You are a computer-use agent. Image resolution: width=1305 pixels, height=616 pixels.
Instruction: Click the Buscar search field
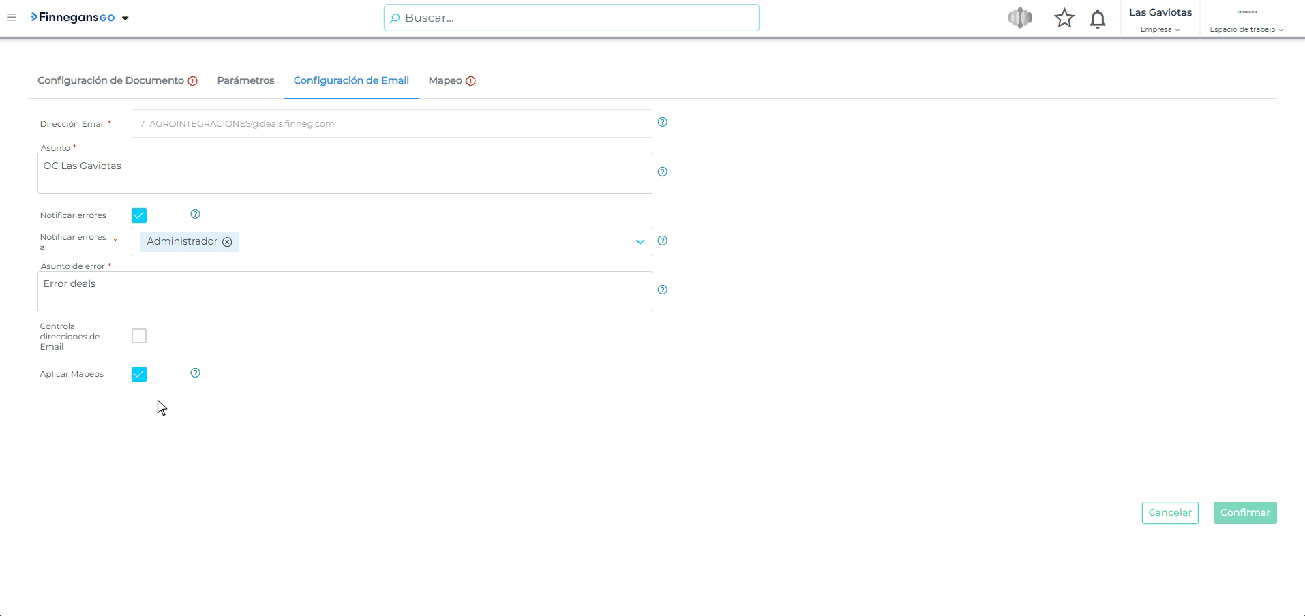(x=571, y=18)
